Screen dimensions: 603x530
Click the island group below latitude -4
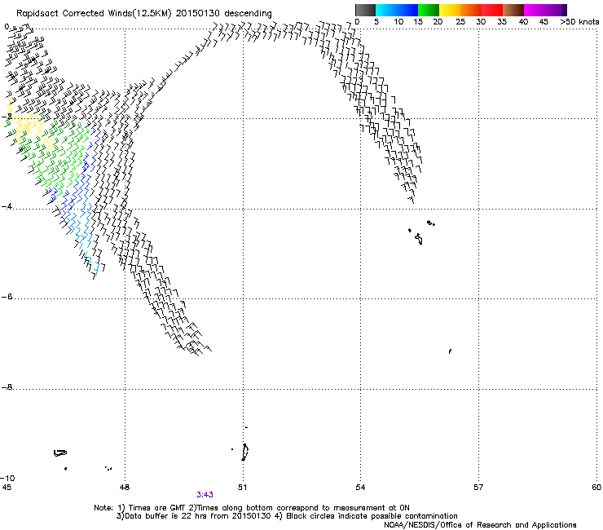[421, 232]
